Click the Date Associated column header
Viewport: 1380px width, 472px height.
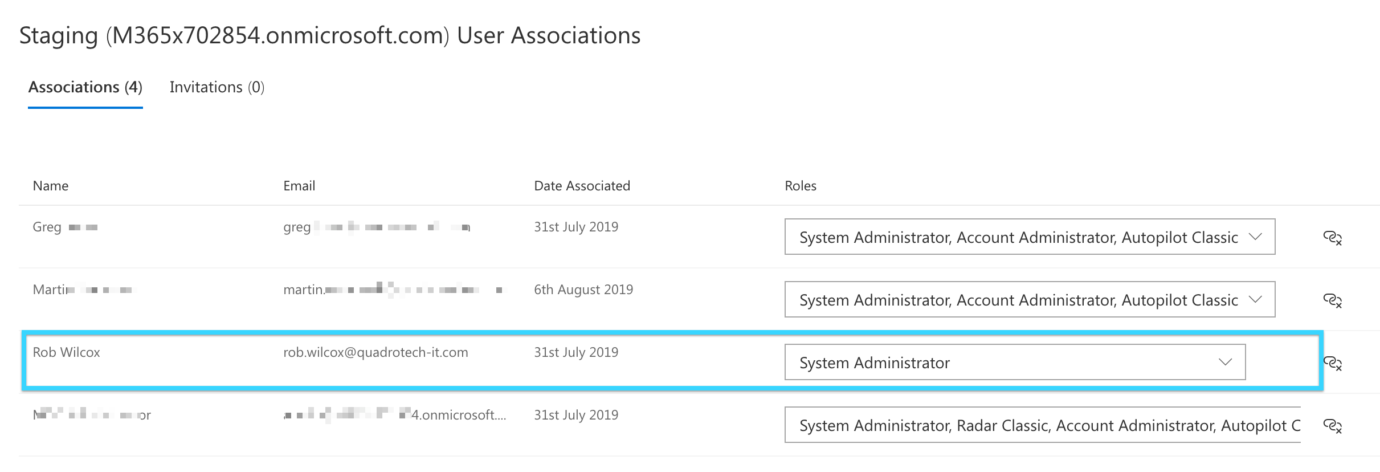[582, 186]
